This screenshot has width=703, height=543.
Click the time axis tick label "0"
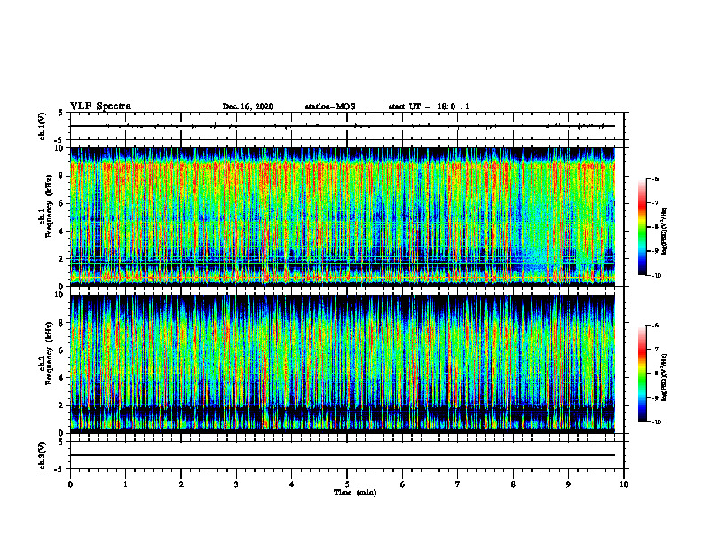pyautogui.click(x=70, y=484)
